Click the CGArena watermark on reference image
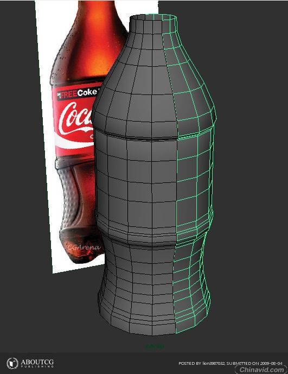Viewport: 288px width, 374px height. pos(84,247)
